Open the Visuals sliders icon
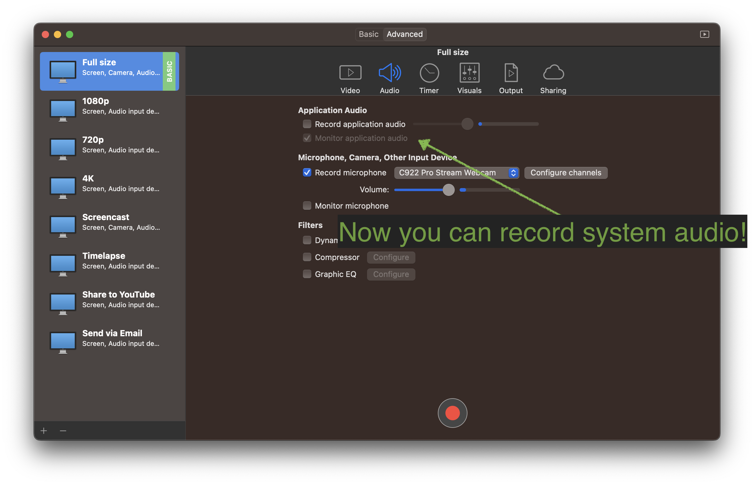This screenshot has height=485, width=754. pyautogui.click(x=469, y=73)
